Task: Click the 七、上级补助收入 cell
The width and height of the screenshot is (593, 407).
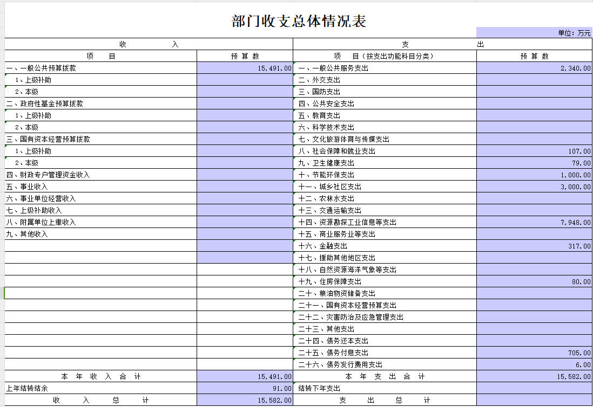Action: [x=100, y=210]
